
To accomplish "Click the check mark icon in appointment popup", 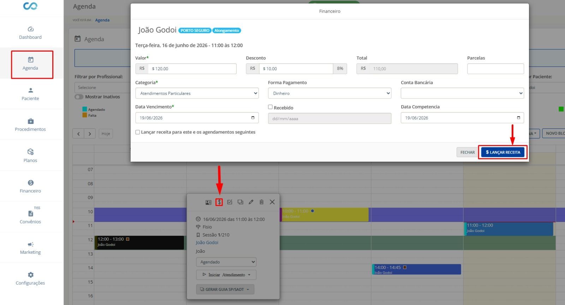I will [x=230, y=202].
